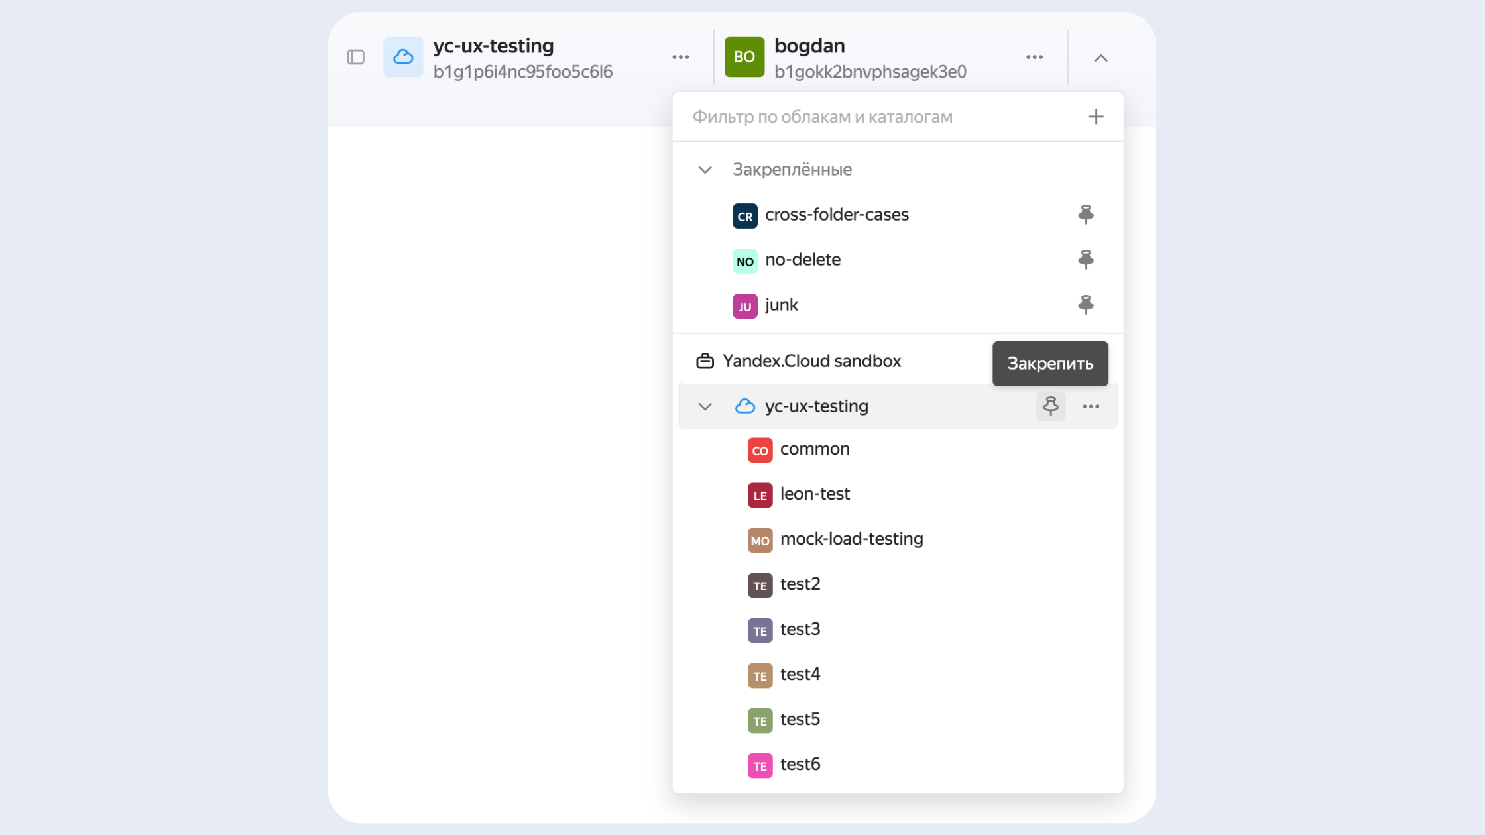Click the NO folder avatar icon
This screenshot has width=1485, height=835.
[x=745, y=261]
